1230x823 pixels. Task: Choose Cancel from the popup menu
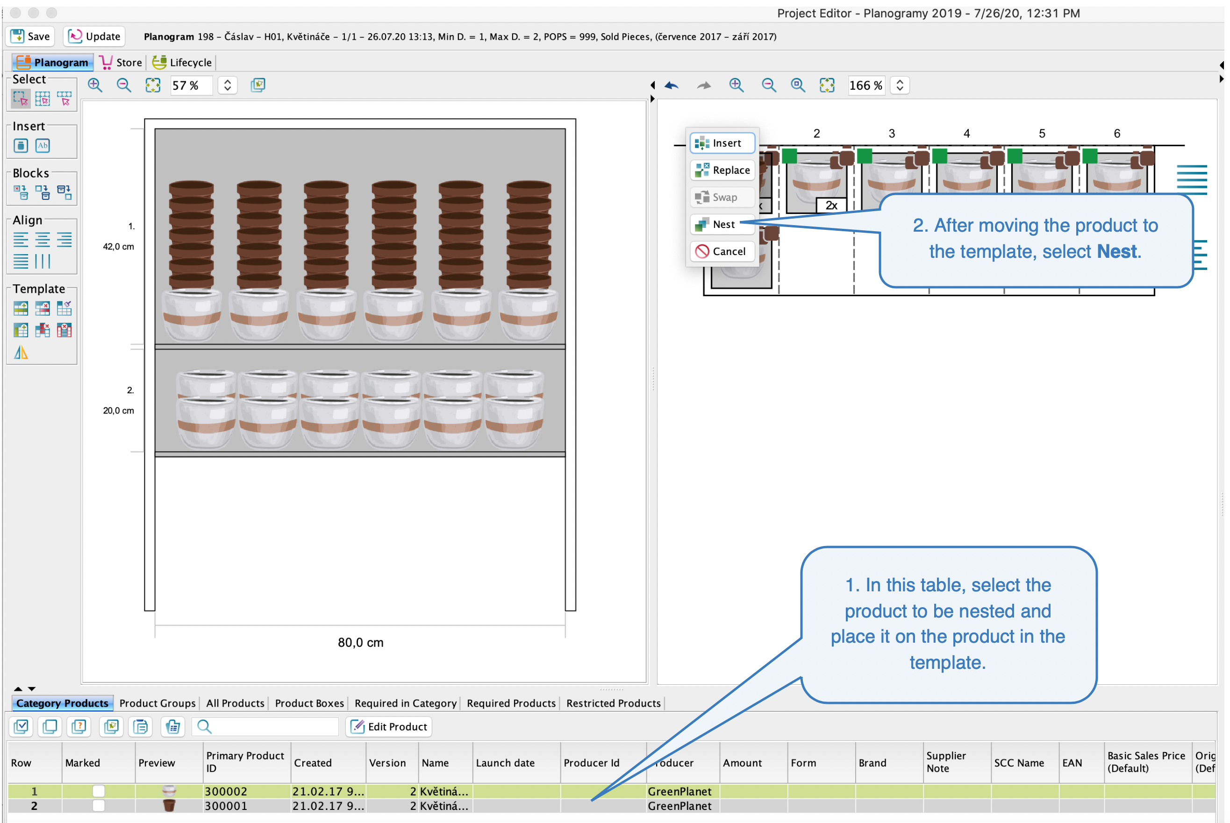coord(722,251)
